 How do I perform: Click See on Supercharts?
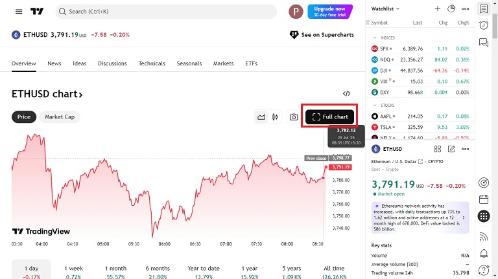322,35
